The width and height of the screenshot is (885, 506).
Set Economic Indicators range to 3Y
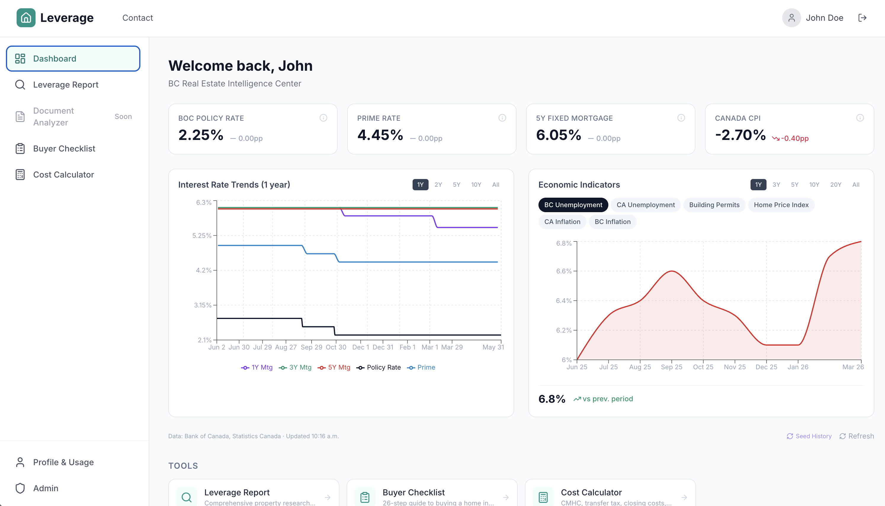[x=776, y=185]
